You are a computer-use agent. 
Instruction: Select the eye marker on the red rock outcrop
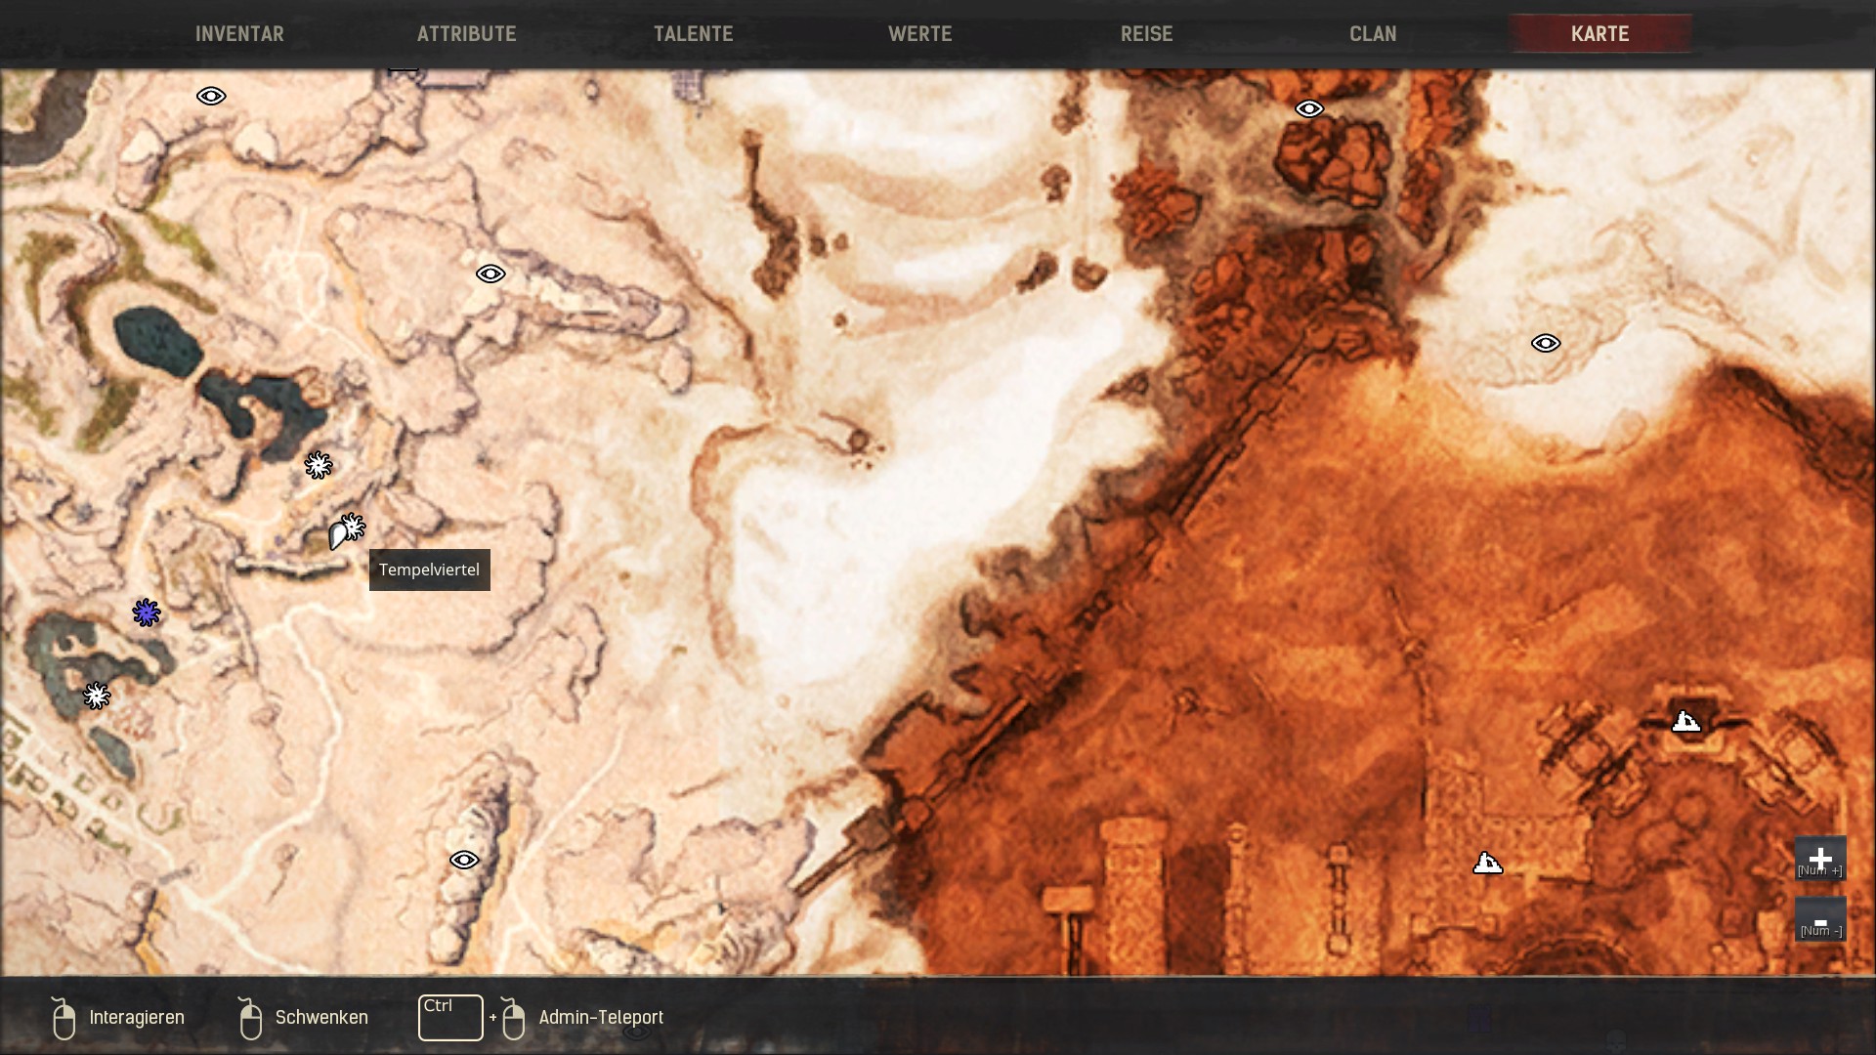point(1309,108)
